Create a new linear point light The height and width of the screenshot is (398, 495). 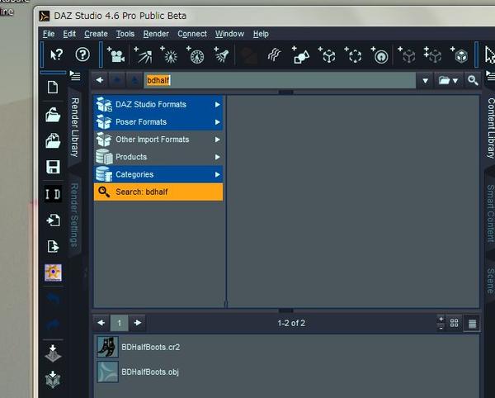click(196, 55)
